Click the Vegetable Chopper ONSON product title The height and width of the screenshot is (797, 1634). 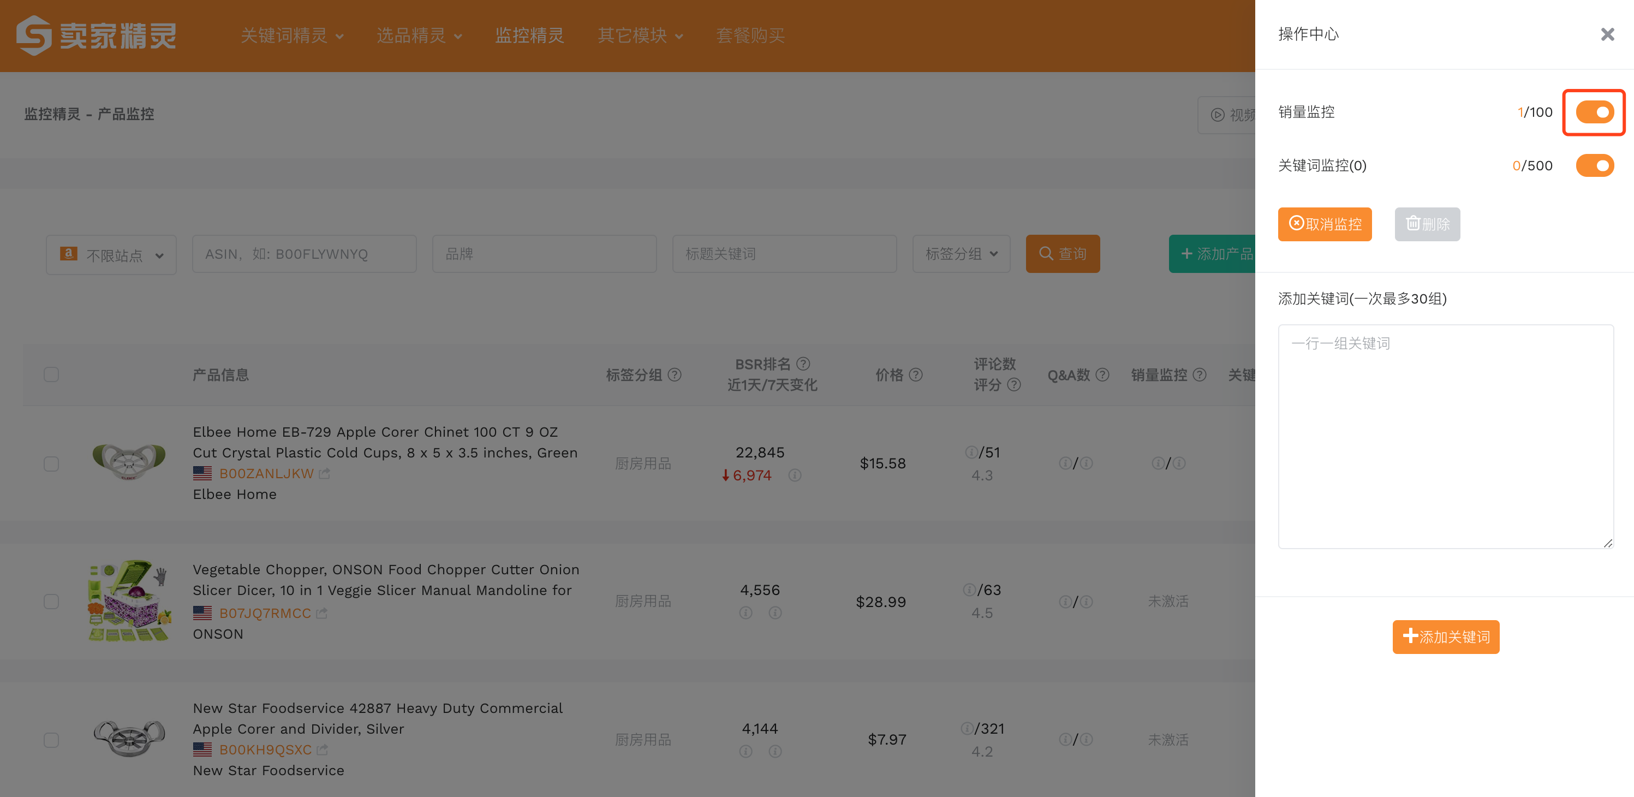[386, 580]
